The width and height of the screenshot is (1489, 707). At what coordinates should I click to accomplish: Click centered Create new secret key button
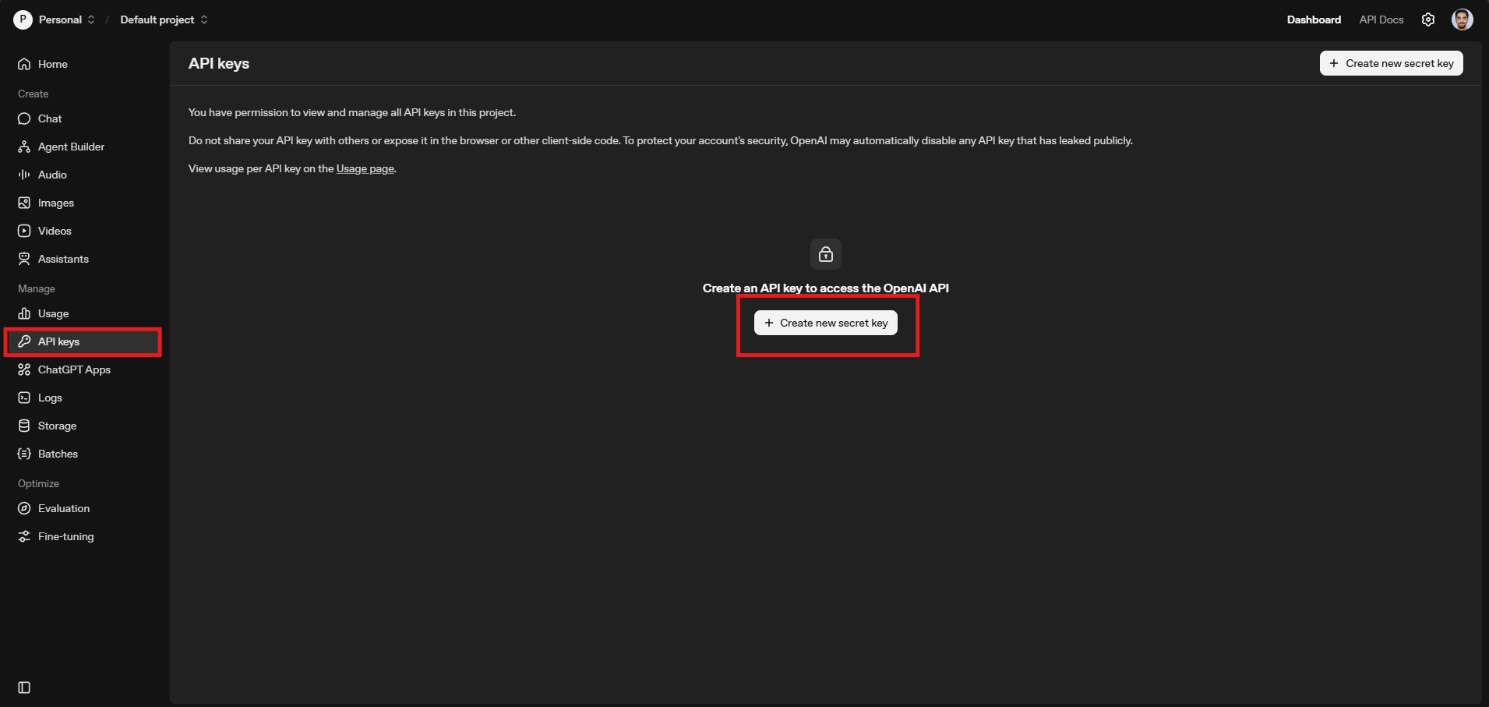pyautogui.click(x=826, y=323)
